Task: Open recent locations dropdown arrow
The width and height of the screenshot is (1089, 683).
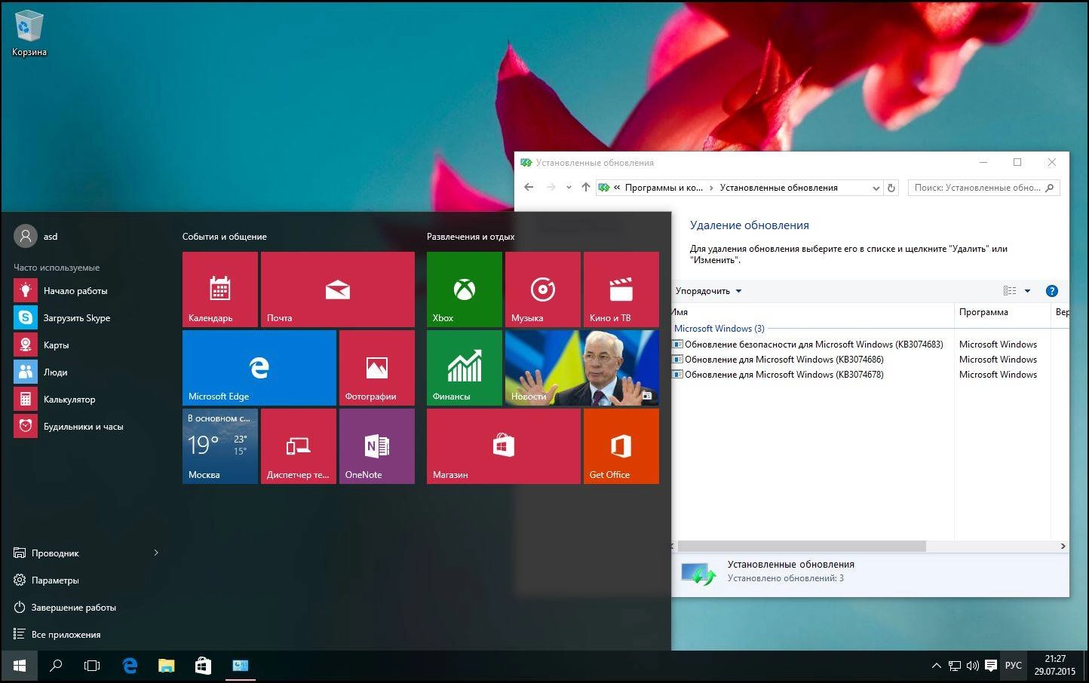Action: coord(569,188)
